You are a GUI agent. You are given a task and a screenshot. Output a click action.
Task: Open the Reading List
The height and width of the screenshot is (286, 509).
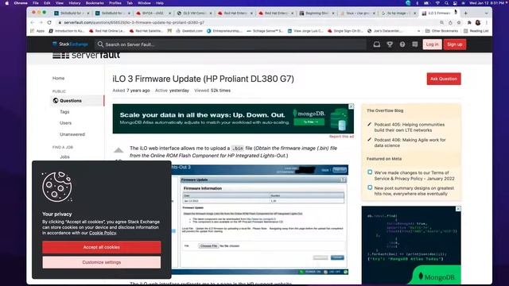(476, 31)
